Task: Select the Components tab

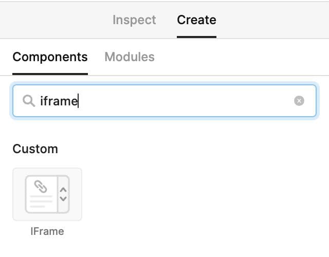Action: click(x=50, y=57)
